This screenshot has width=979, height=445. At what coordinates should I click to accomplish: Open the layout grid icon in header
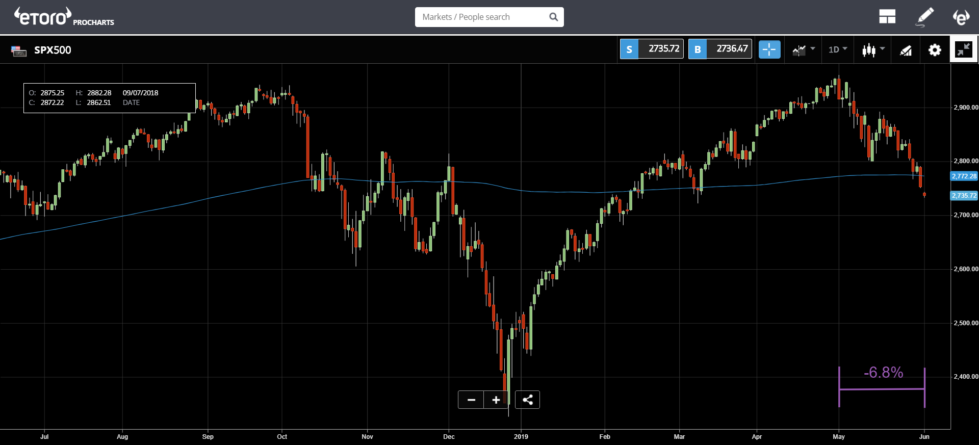point(887,17)
